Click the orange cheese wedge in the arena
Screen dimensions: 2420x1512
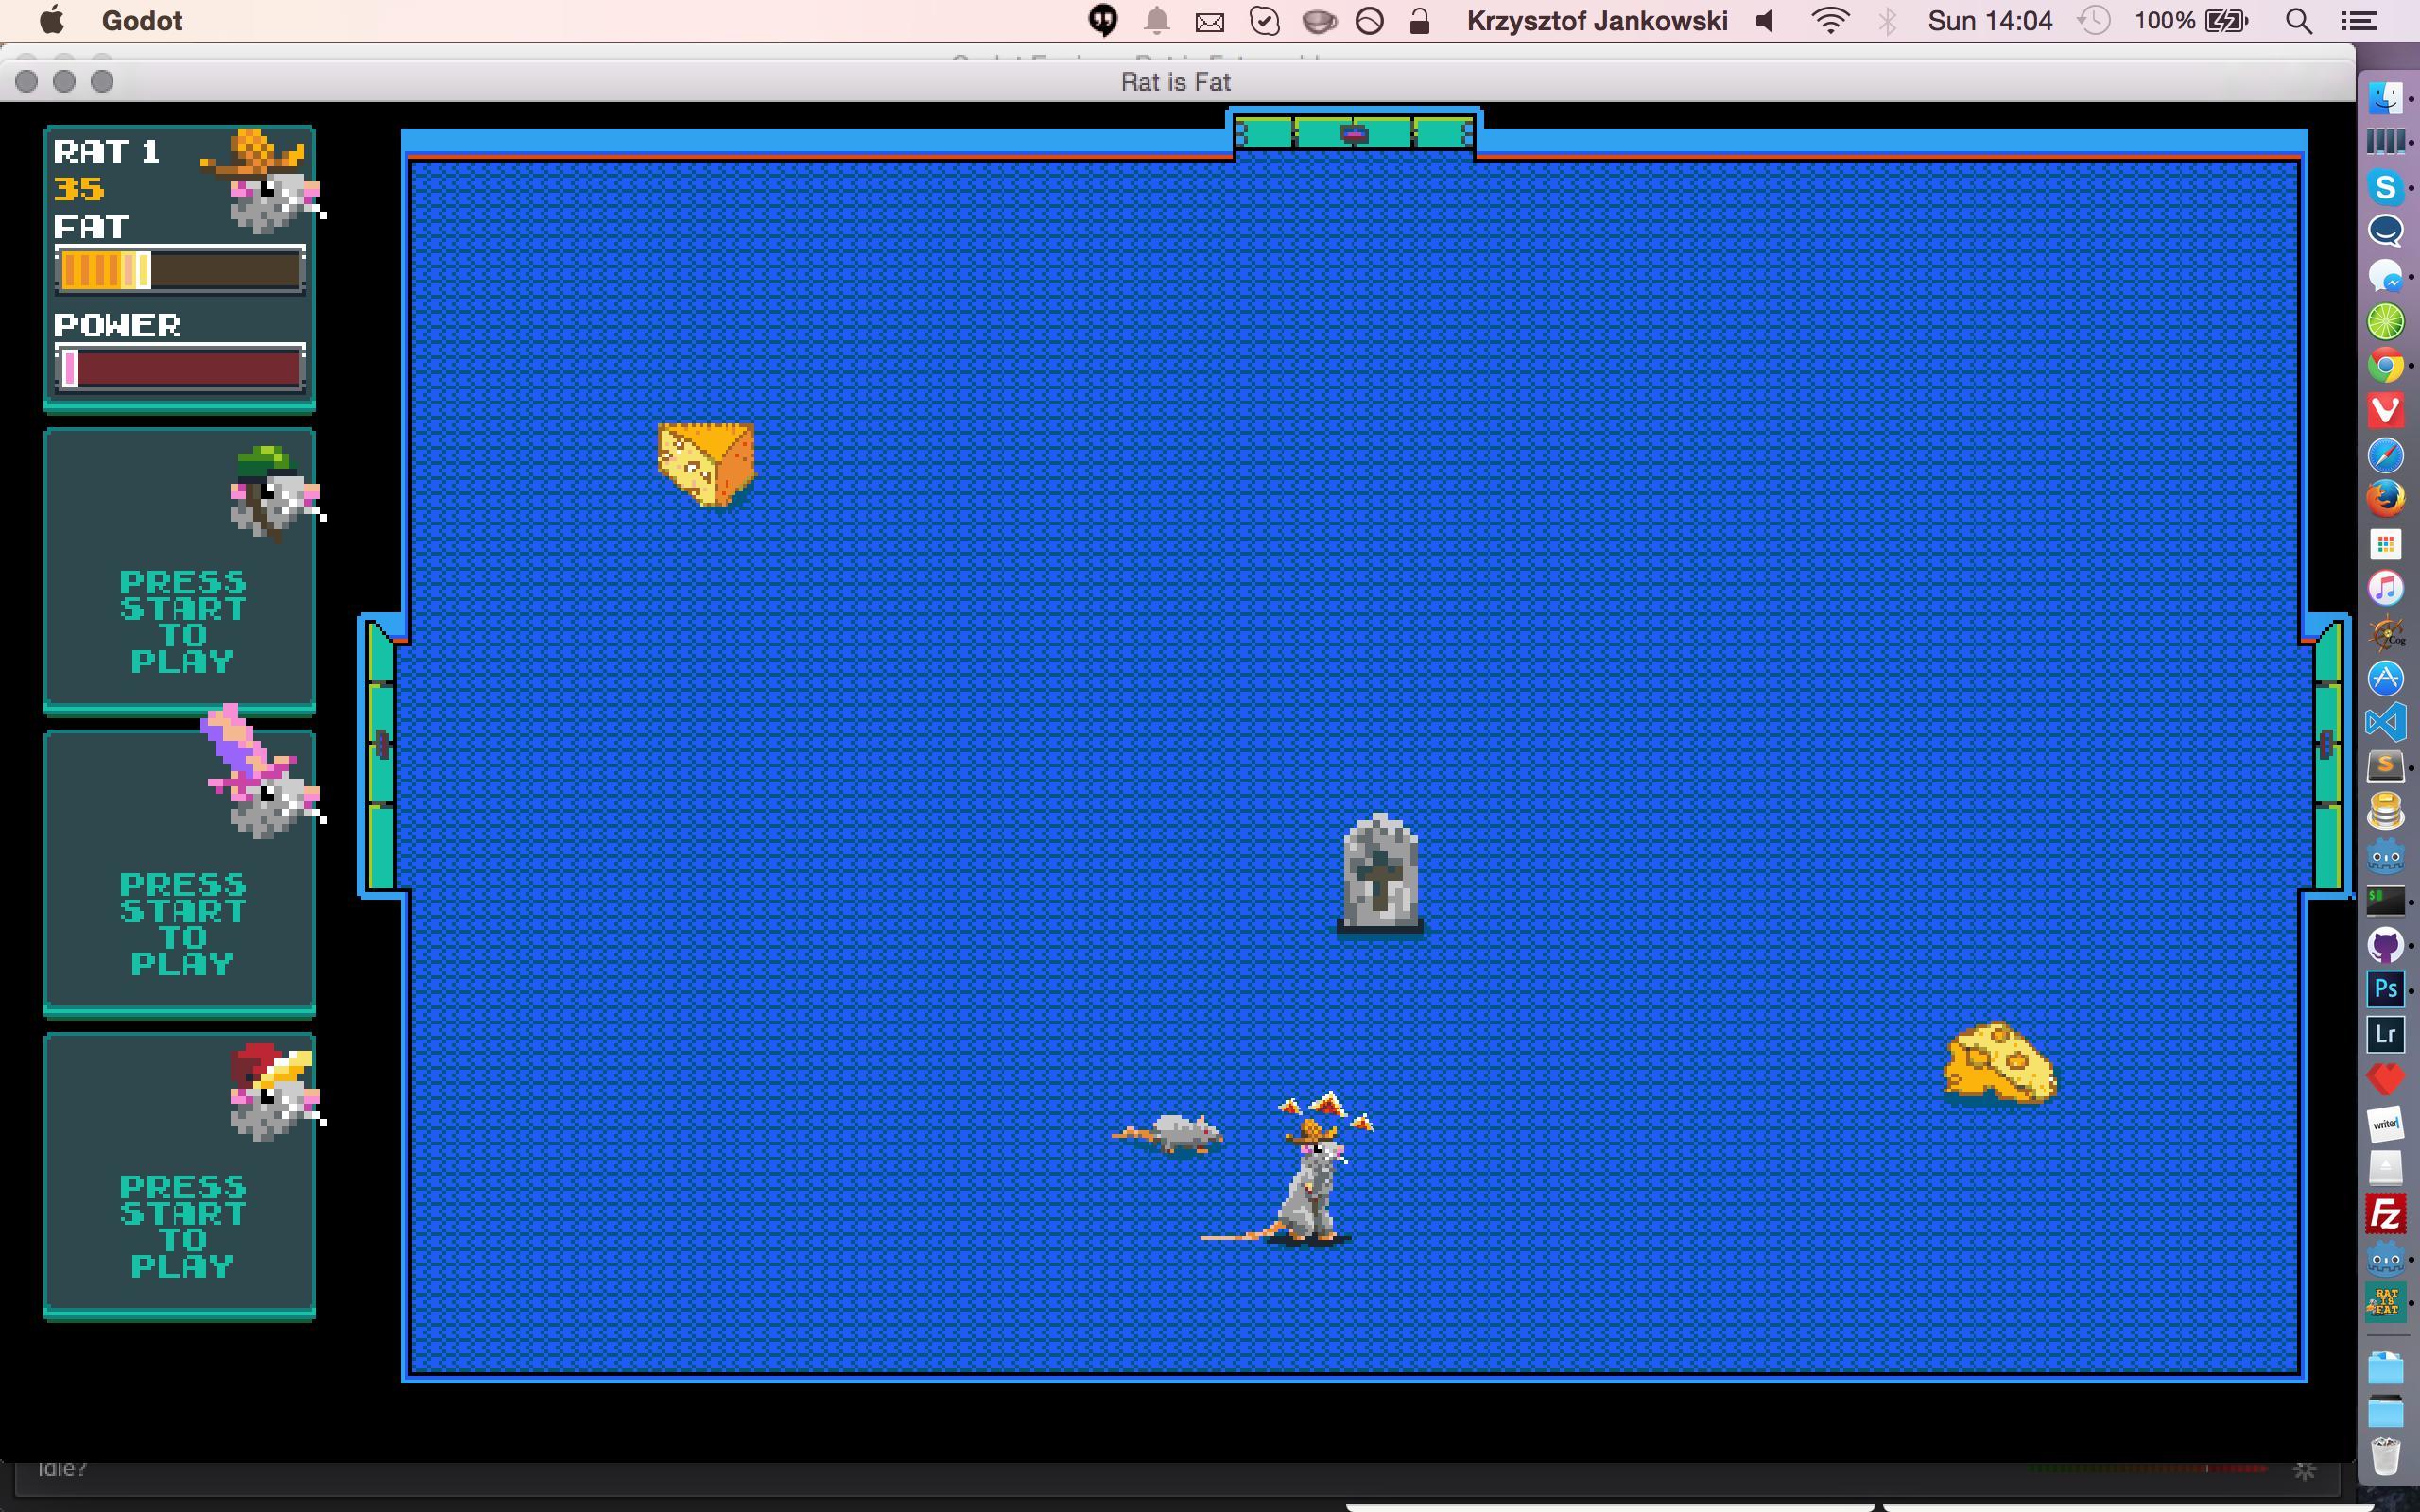[x=706, y=464]
